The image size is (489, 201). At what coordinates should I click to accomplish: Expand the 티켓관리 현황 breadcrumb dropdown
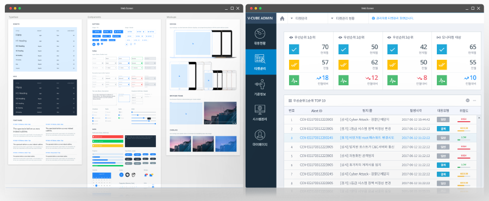click(x=332, y=18)
